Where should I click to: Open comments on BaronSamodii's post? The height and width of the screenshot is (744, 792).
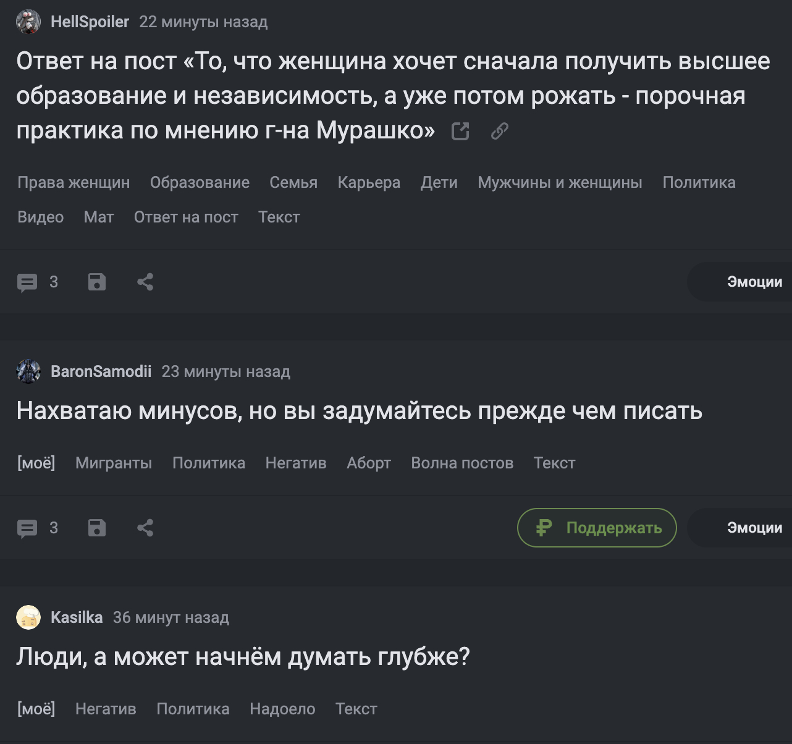[x=28, y=528]
